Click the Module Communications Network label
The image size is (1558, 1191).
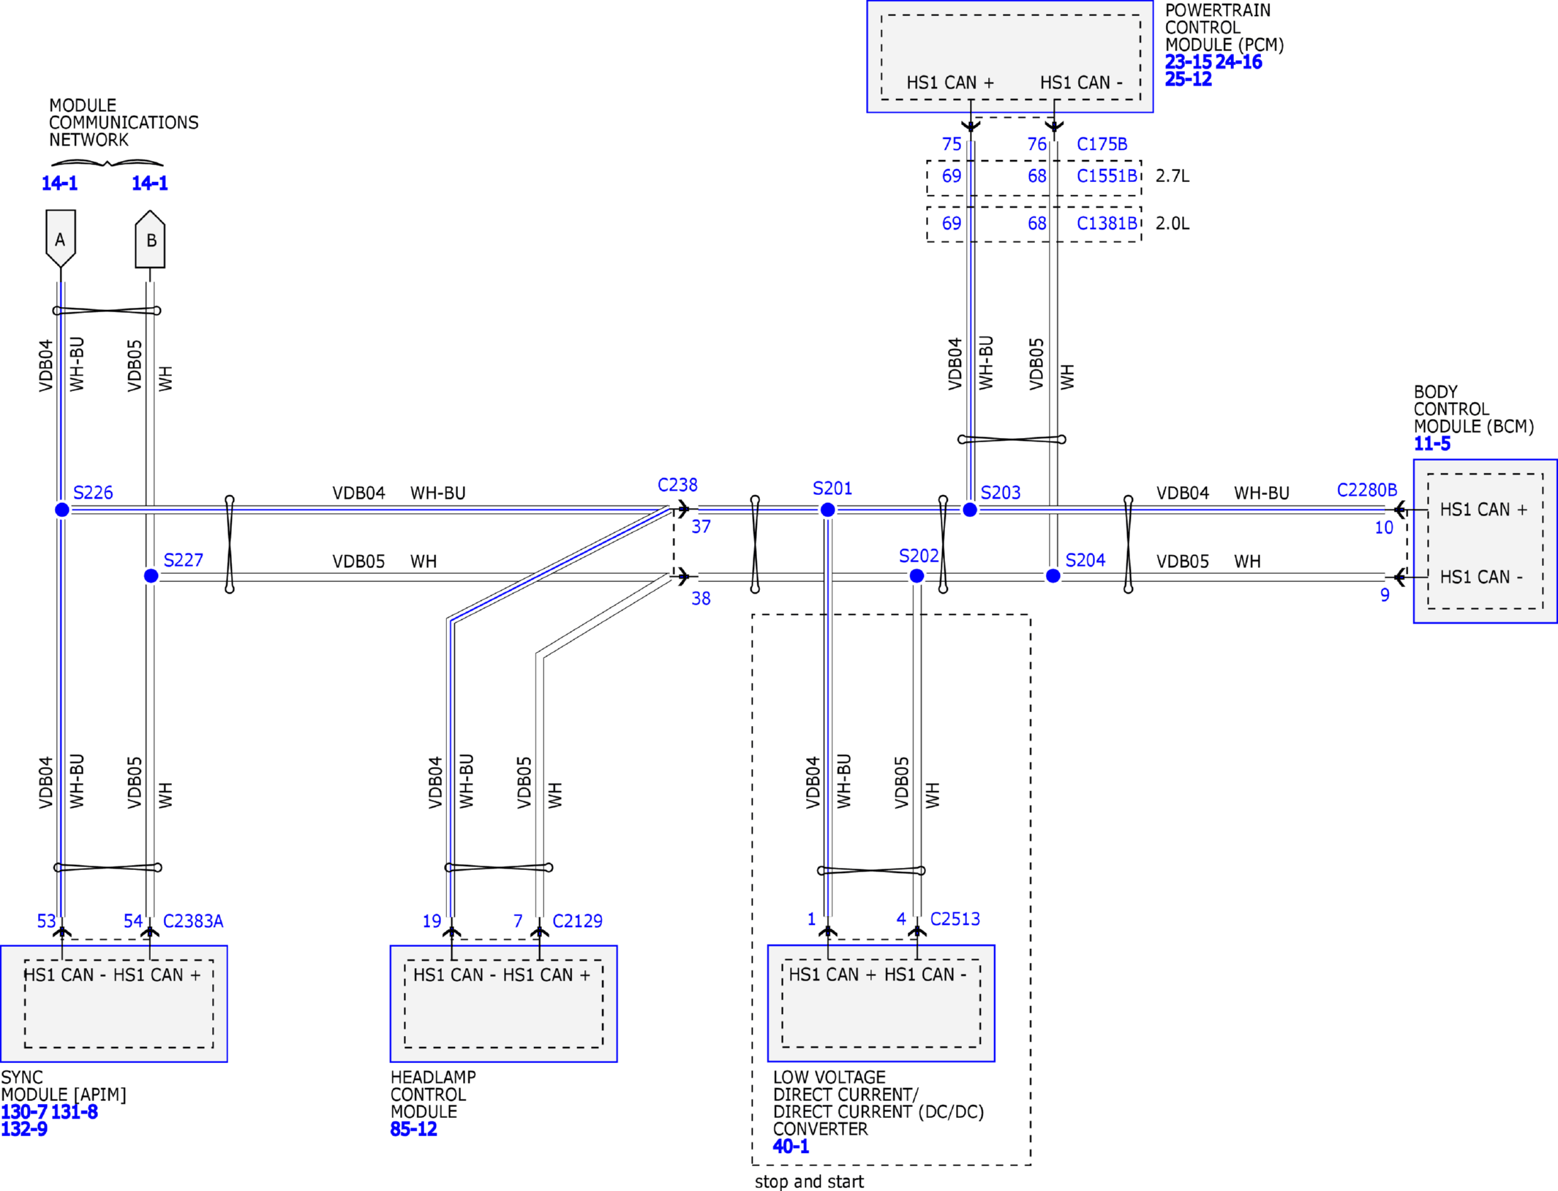[x=124, y=123]
